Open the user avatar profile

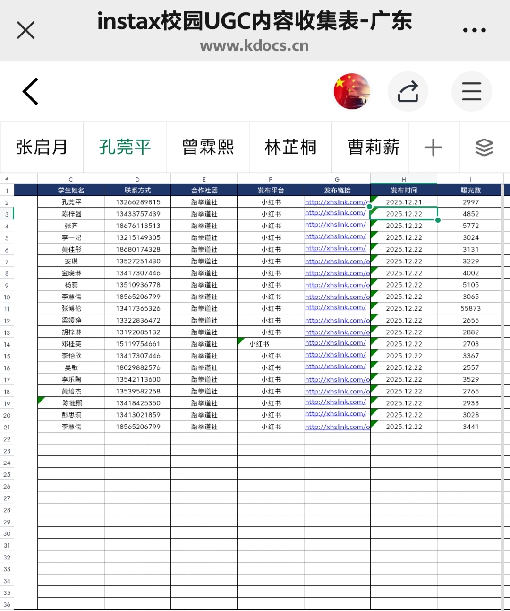pyautogui.click(x=352, y=91)
